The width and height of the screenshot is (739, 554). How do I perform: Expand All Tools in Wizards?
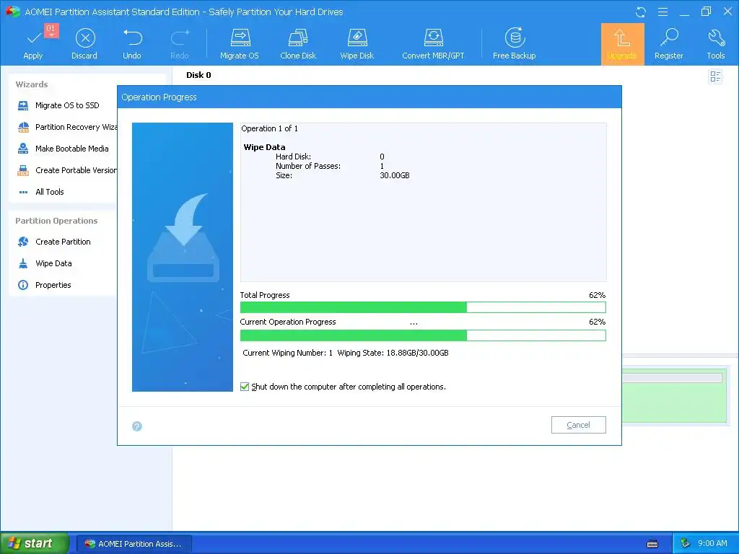(40, 192)
